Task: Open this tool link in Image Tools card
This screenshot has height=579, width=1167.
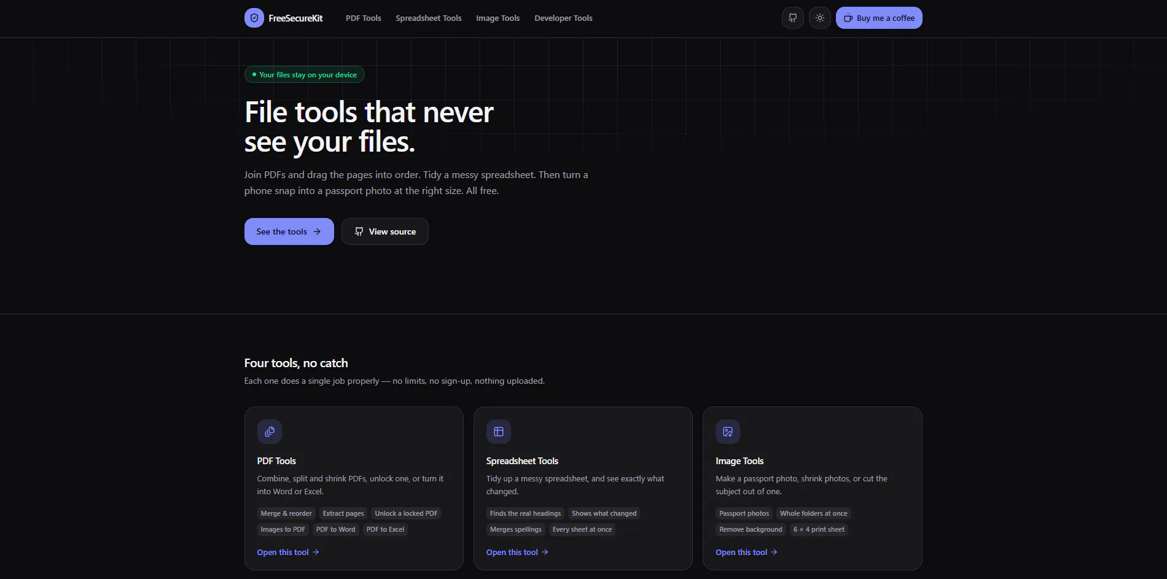Action: (746, 552)
